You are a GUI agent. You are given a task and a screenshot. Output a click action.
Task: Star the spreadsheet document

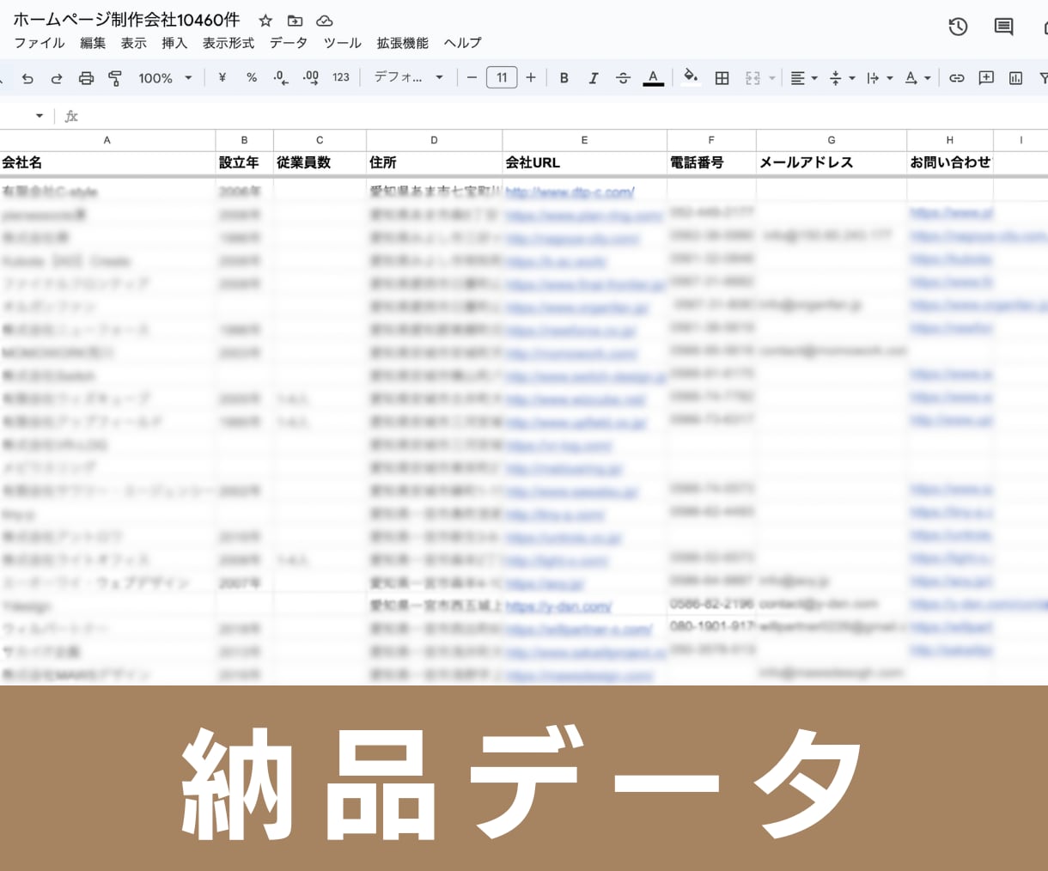click(x=265, y=21)
